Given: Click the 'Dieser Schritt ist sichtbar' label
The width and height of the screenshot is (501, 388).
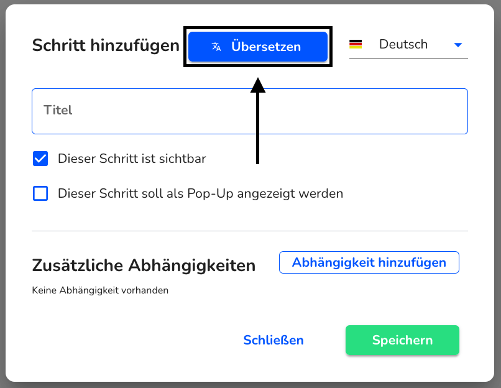Looking at the screenshot, I should tap(132, 159).
